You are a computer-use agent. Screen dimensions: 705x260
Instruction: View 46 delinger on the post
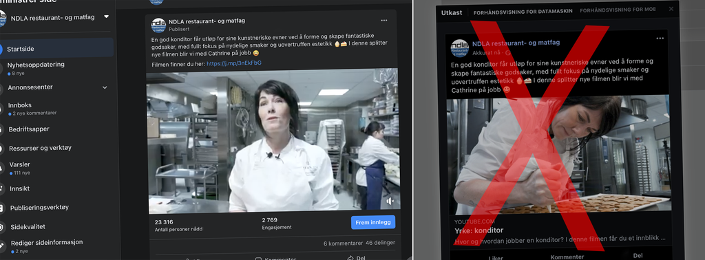(380, 243)
